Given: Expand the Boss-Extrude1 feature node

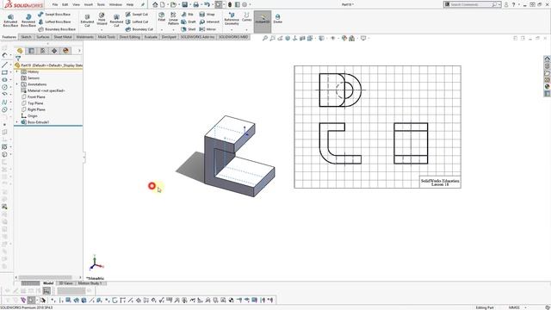Looking at the screenshot, I should point(16,122).
